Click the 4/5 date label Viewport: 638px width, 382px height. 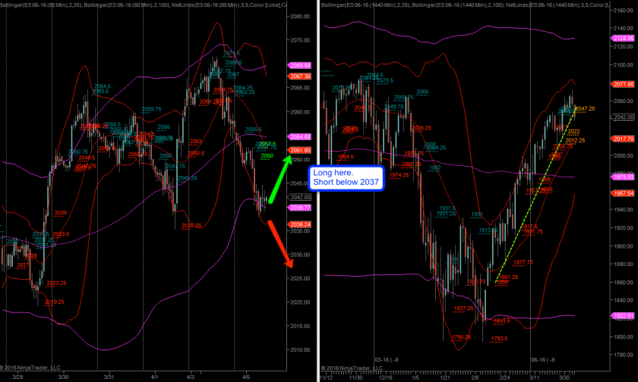[x=246, y=377]
